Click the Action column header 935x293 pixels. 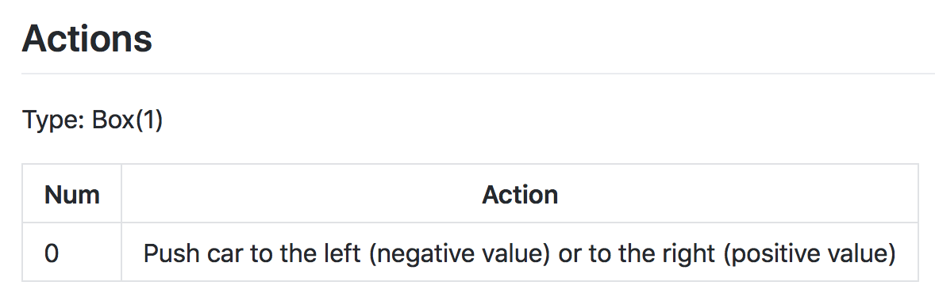(x=520, y=194)
